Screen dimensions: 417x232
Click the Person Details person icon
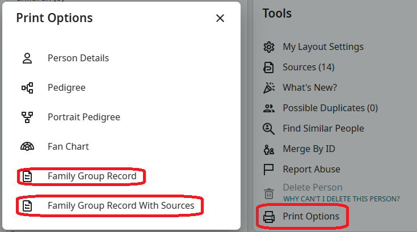[27, 58]
